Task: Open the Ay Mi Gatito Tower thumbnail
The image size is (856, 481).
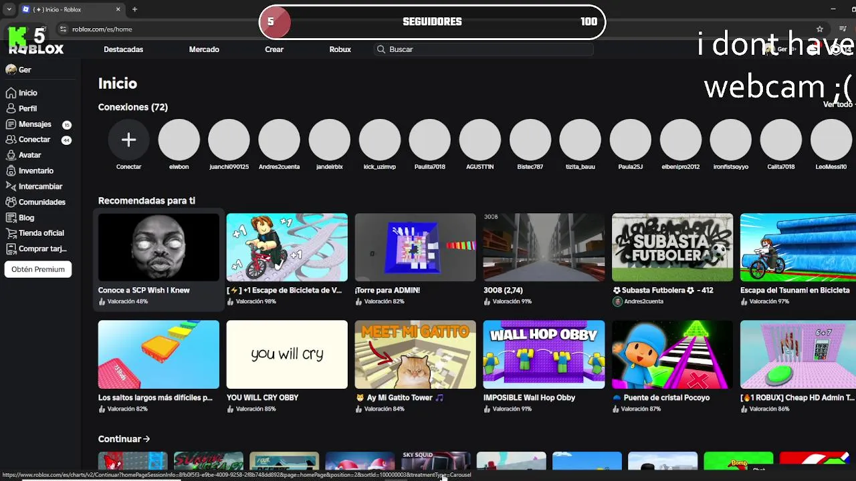Action: pyautogui.click(x=415, y=354)
